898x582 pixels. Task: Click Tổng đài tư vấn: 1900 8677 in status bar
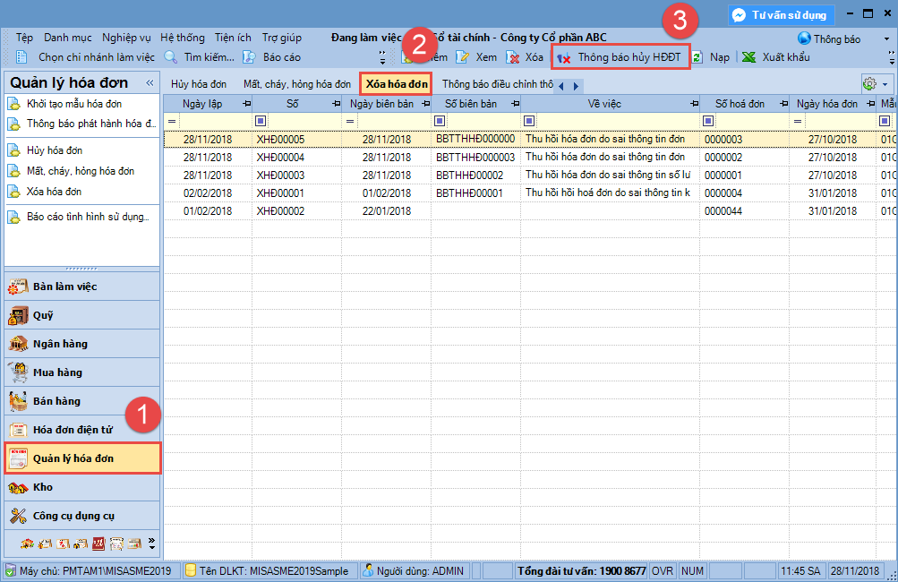point(582,570)
